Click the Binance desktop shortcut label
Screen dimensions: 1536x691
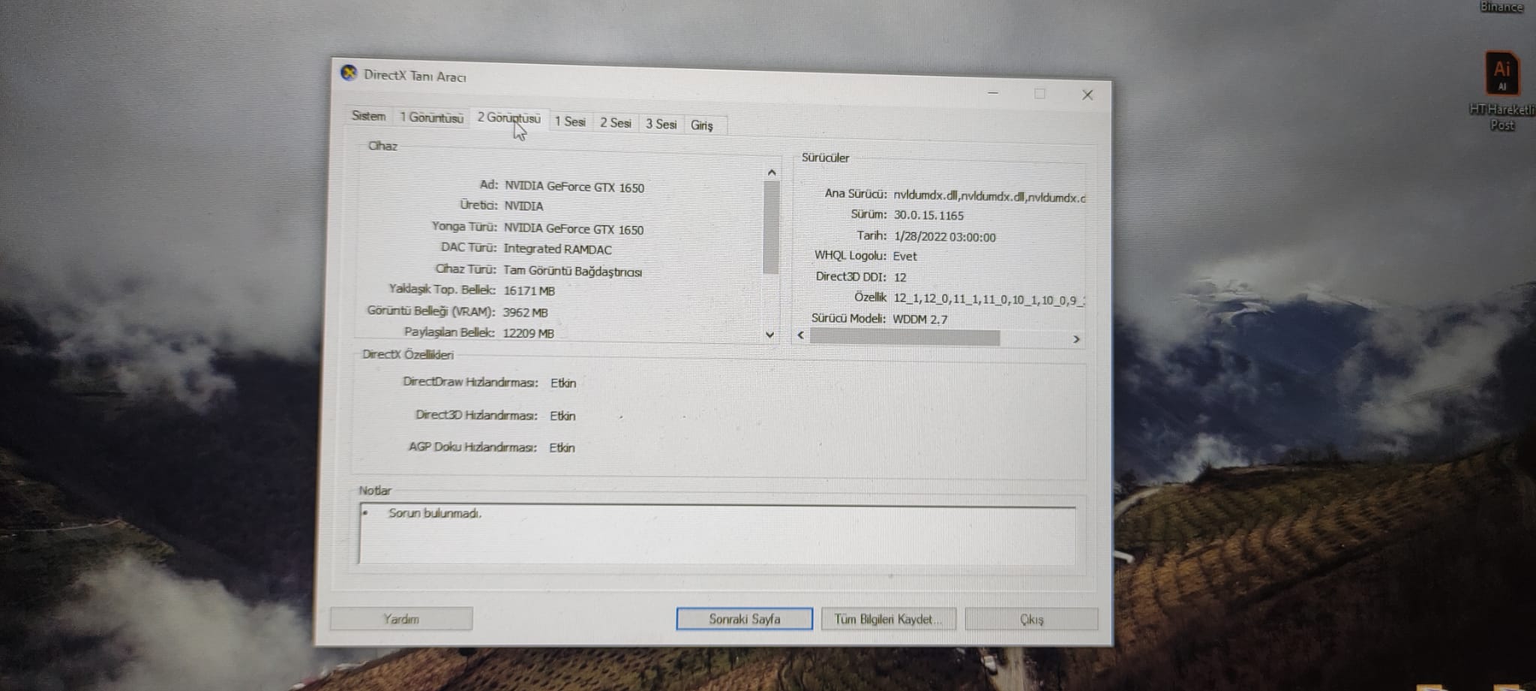pos(1501,7)
